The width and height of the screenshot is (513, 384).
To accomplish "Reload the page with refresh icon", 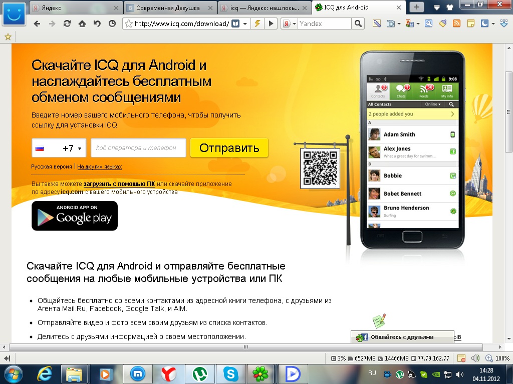I will tap(67, 23).
